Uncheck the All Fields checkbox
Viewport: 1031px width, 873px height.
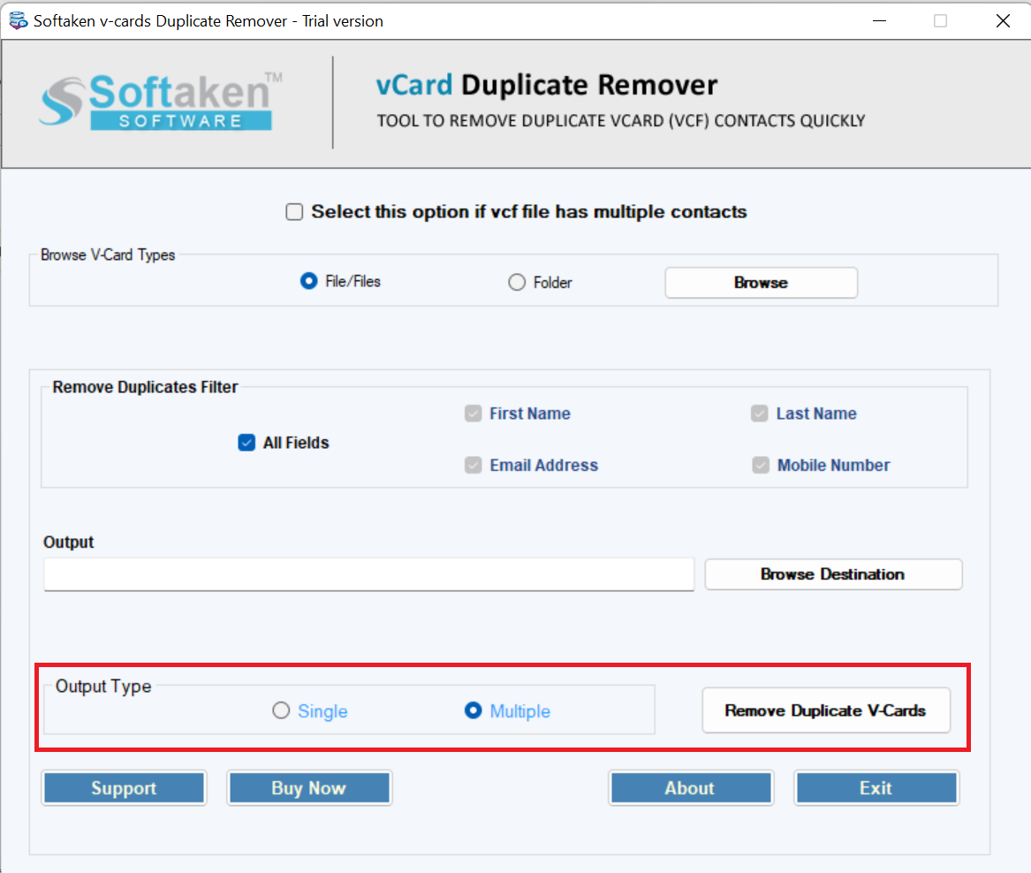[246, 443]
